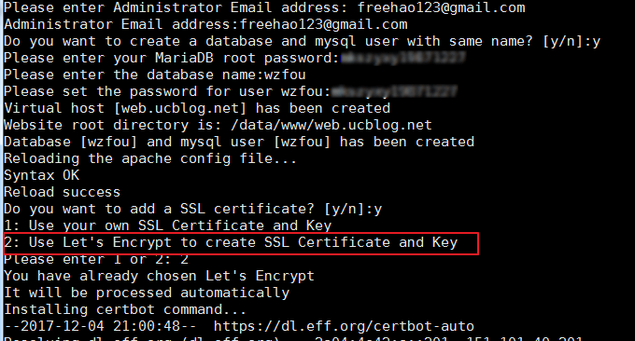Click the 2017-12-04 21:00:48 timestamp
This screenshot has width=635, height=341.
pos(108,326)
